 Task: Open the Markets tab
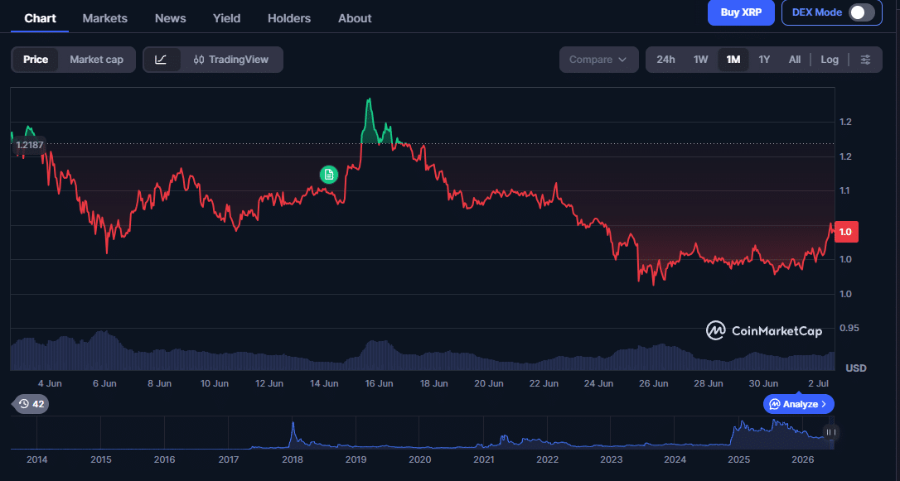click(105, 18)
